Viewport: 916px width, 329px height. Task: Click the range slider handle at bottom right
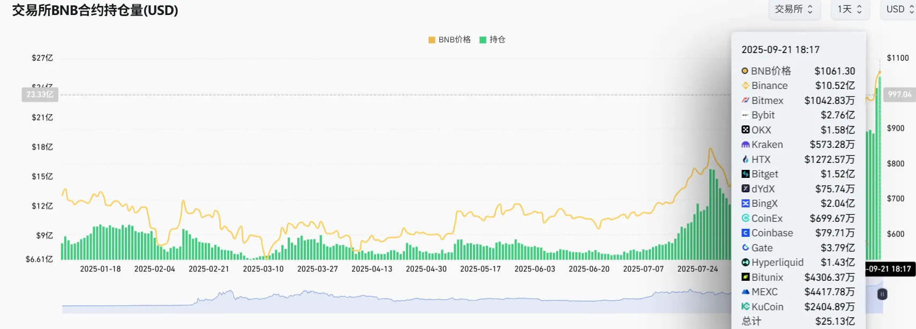click(x=882, y=294)
